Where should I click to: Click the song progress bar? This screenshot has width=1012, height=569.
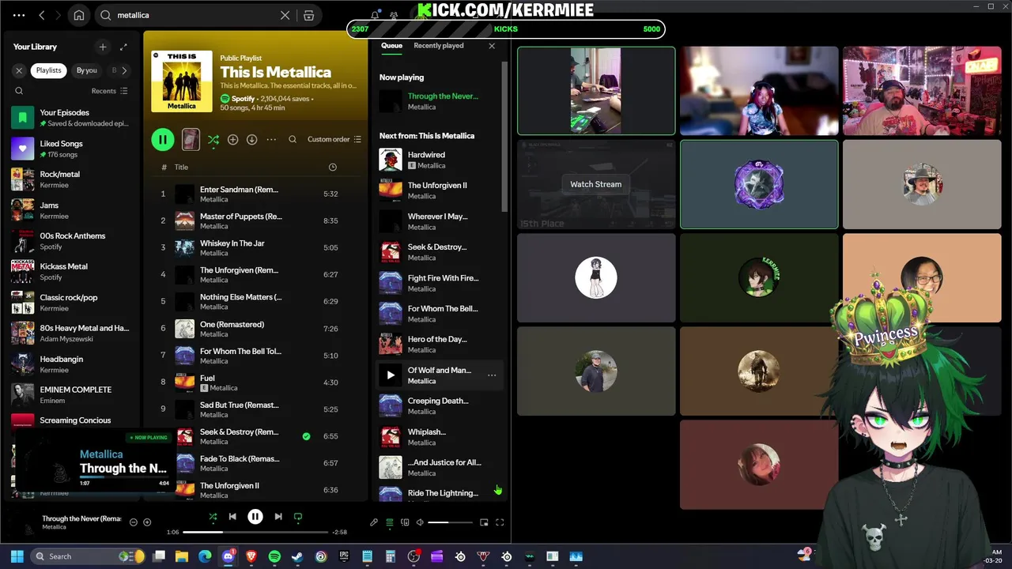pyautogui.click(x=257, y=532)
